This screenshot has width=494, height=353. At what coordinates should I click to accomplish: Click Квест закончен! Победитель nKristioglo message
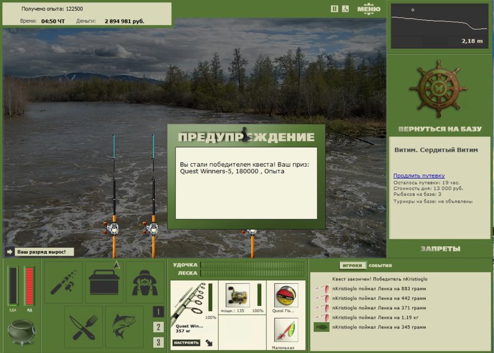[380, 279]
